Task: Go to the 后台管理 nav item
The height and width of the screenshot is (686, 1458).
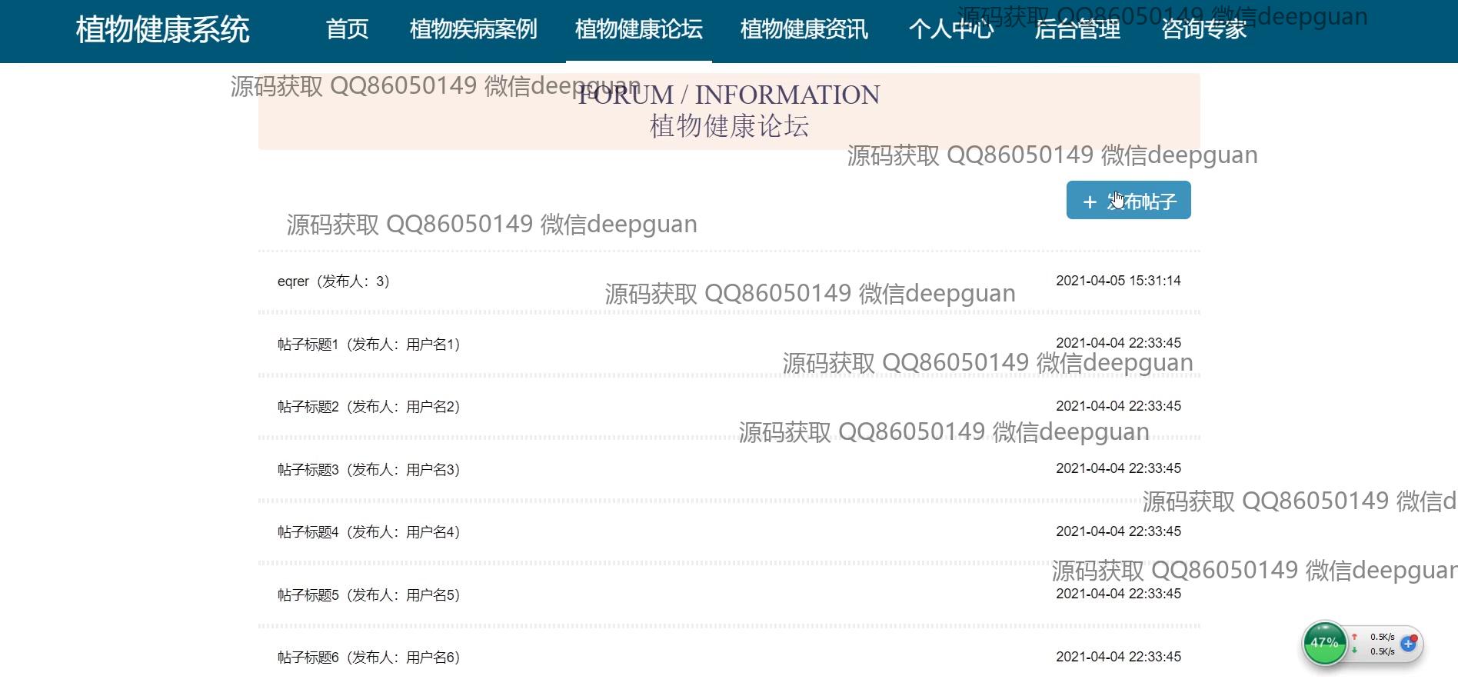Action: [1077, 29]
